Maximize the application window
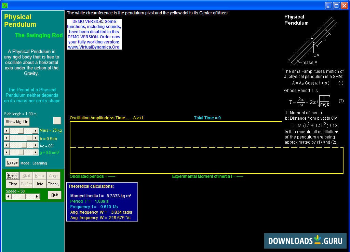 click(x=336, y=5)
